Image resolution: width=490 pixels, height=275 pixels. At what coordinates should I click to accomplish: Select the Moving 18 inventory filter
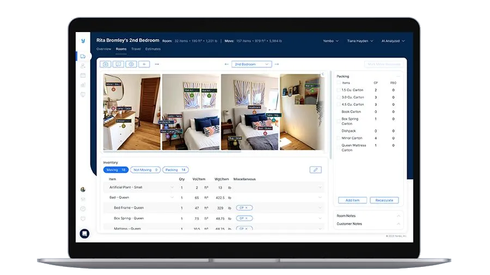[115, 170]
